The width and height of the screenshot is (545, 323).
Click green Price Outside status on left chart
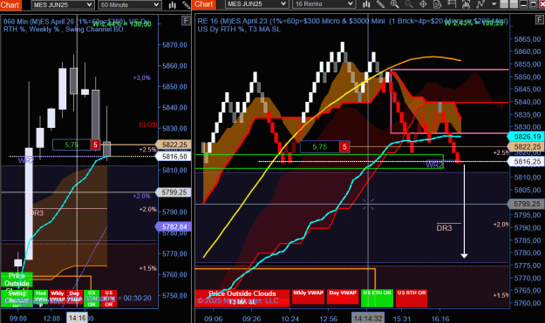[x=17, y=280]
